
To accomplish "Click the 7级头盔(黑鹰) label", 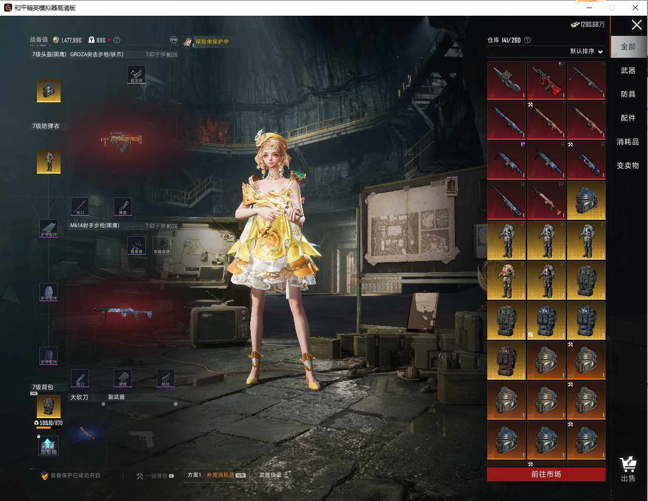I will [50, 54].
